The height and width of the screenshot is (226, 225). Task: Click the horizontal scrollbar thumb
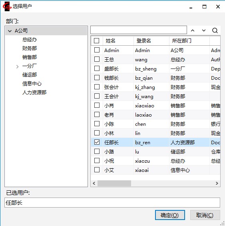point(114,183)
